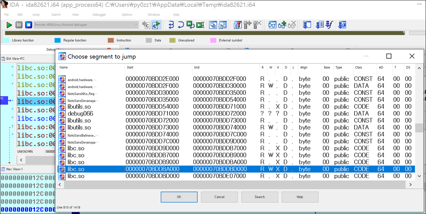Image resolution: width=426 pixels, height=214 pixels.
Task: Select NotoSansNKo_Reg segment row
Action: click(236, 92)
